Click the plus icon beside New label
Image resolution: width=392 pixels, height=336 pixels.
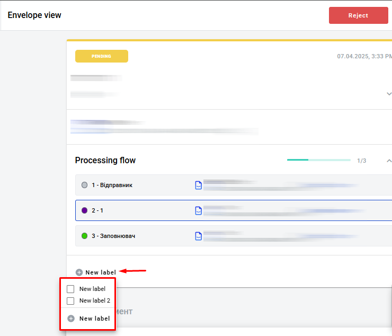click(79, 272)
